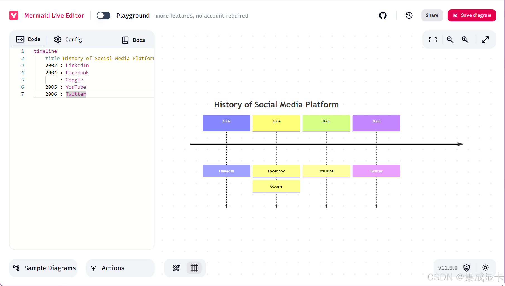This screenshot has width=505, height=286.
Task: Switch to the Code tab
Action: pos(28,39)
